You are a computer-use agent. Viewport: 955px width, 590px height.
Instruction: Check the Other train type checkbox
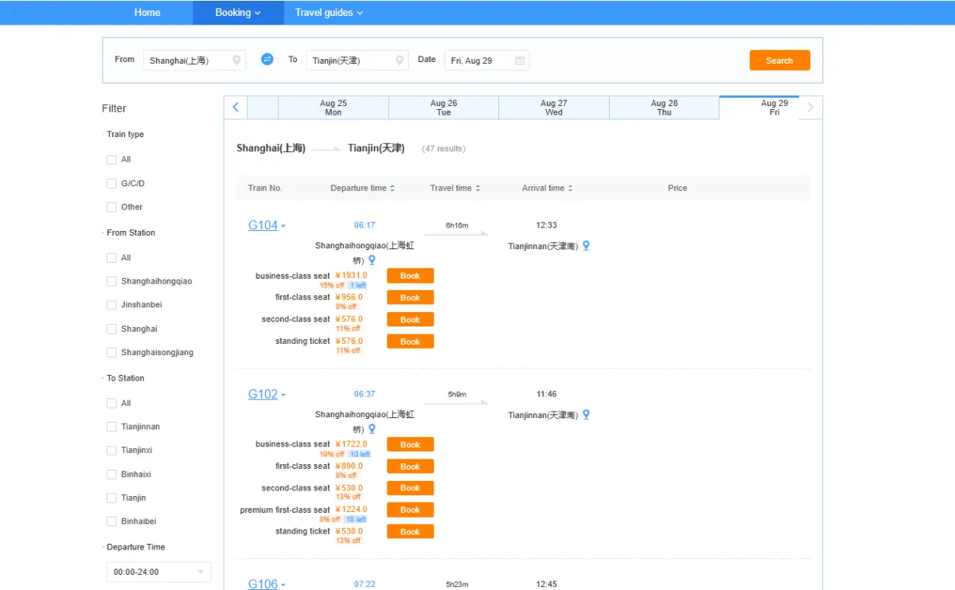pos(111,207)
